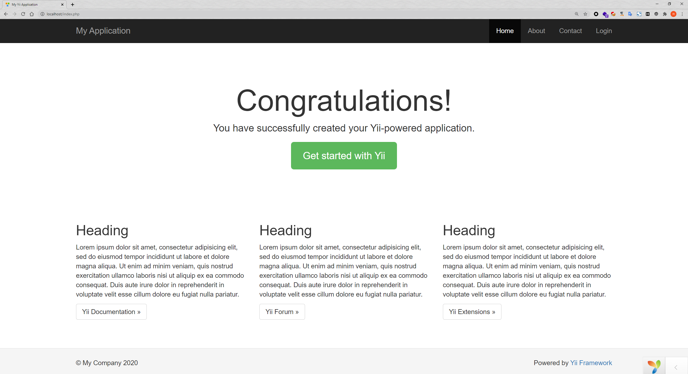Click the black H extension icon
The height and width of the screenshot is (374, 688).
click(648, 14)
